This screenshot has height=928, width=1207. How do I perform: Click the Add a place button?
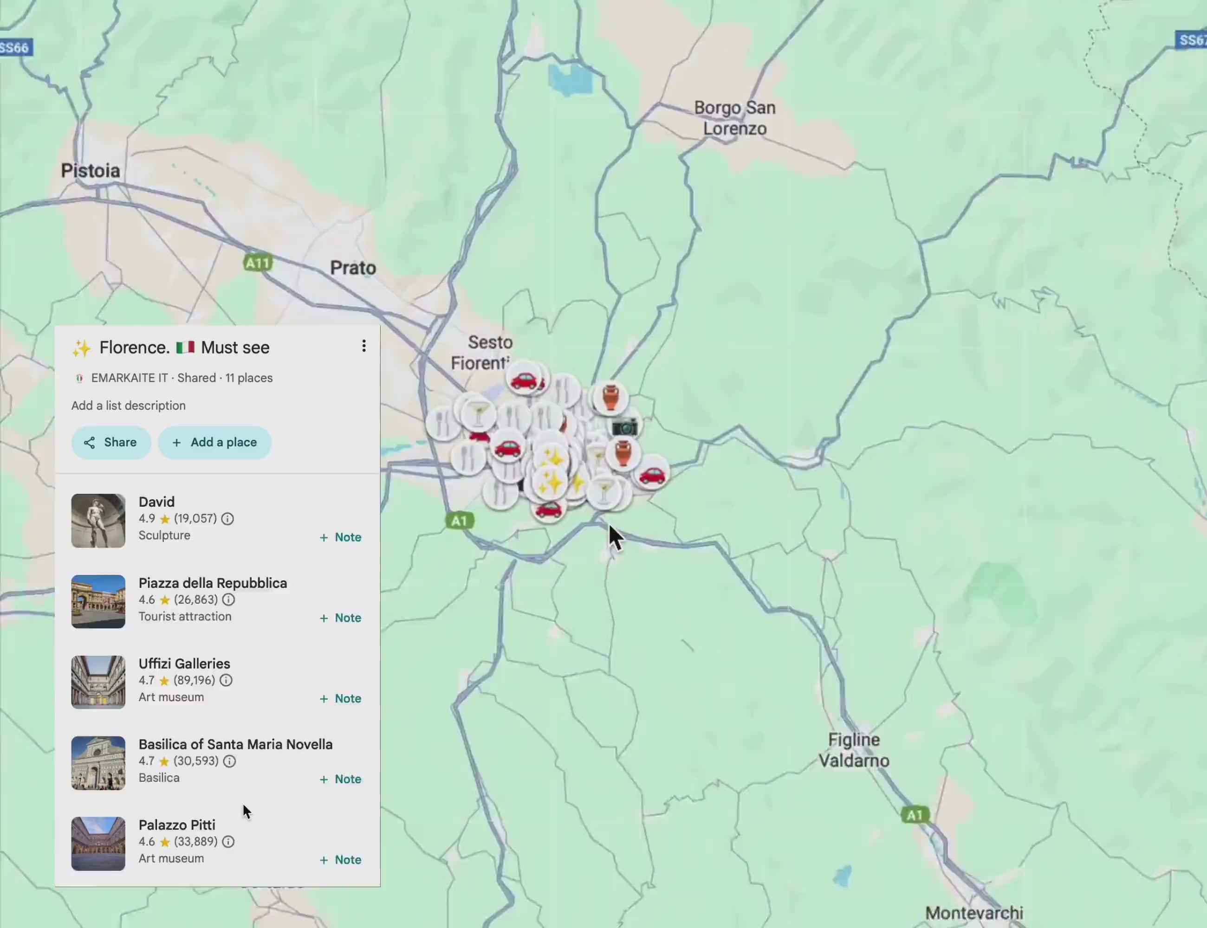(215, 443)
